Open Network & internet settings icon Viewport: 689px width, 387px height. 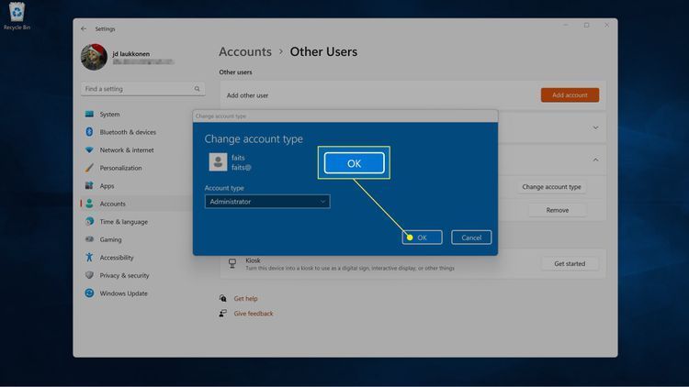click(x=89, y=150)
